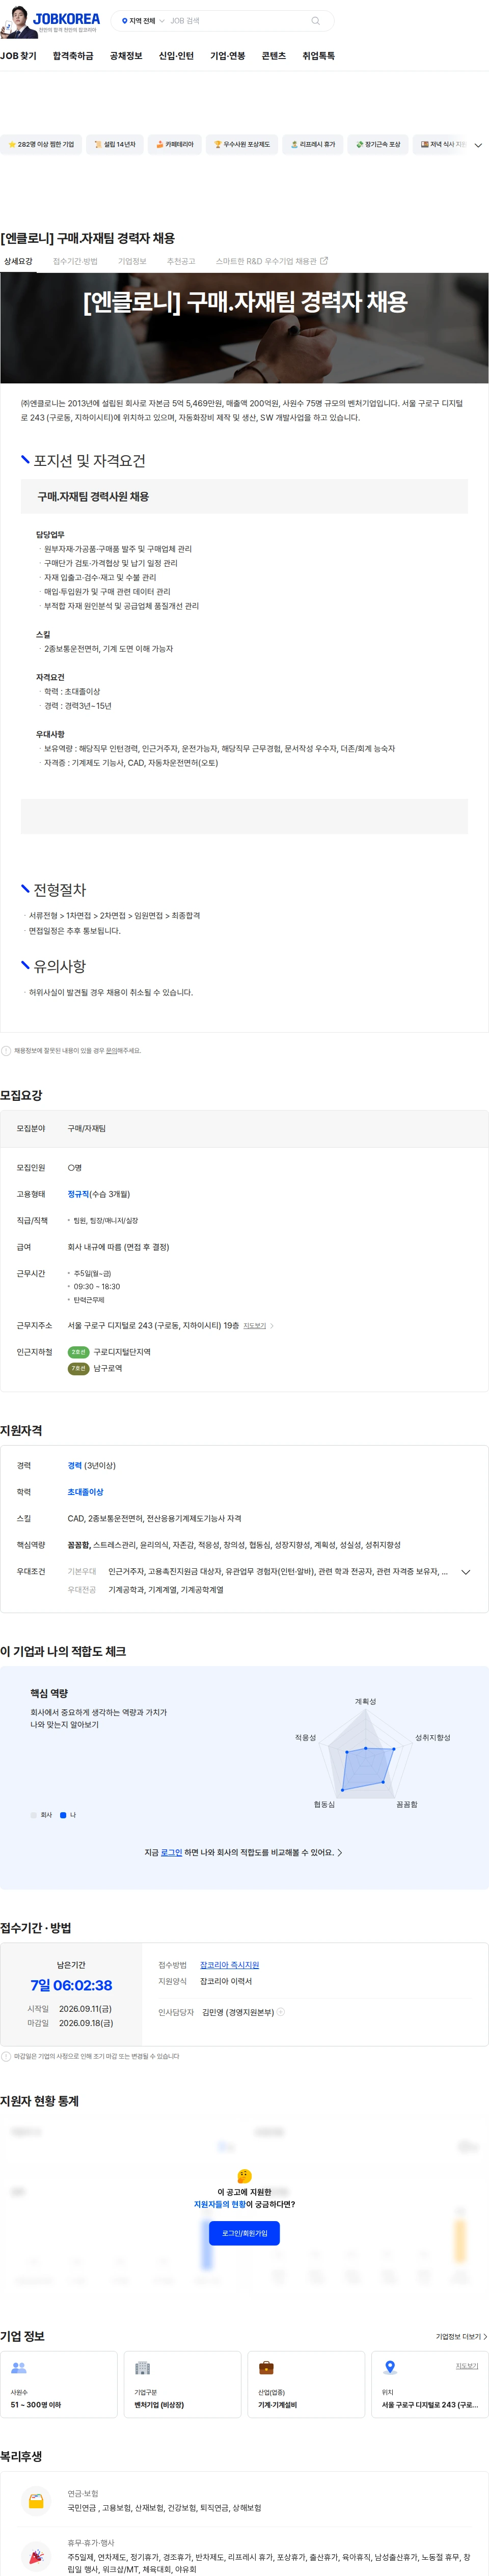Screen dimensions: 489x2576
Task: Click the remaining time 7일 countdown
Action: [71, 1986]
